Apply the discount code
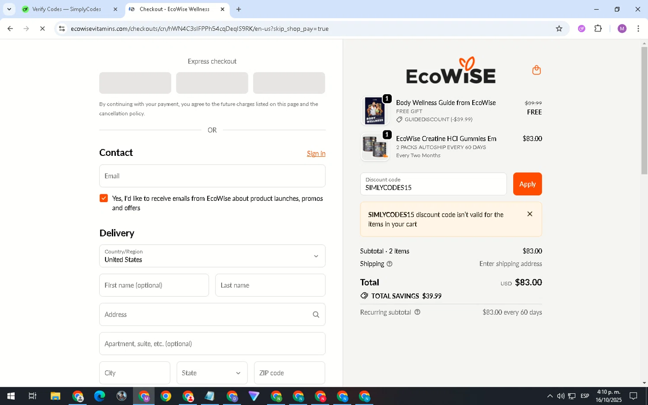The image size is (648, 405). [x=527, y=184]
